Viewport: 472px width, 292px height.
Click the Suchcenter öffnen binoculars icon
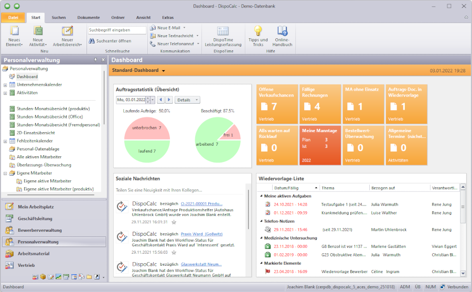pos(91,41)
